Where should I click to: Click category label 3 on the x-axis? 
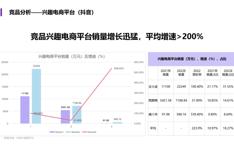coord(112,127)
